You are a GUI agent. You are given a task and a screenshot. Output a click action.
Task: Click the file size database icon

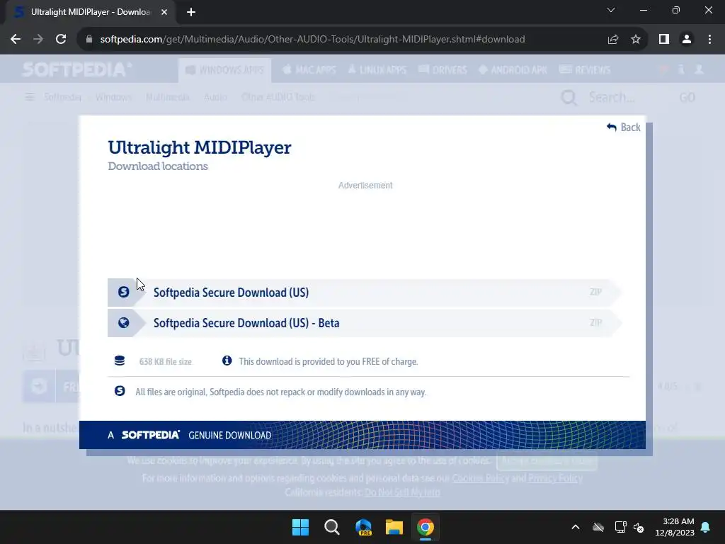pos(119,361)
